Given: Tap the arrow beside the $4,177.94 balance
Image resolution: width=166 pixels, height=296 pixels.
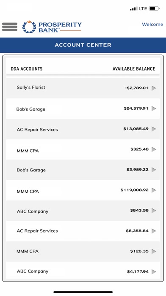Looking at the screenshot, I should tap(154, 272).
